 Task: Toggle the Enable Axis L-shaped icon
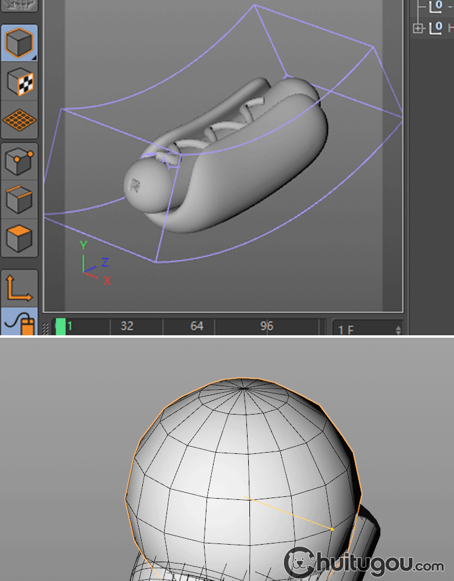[19, 288]
